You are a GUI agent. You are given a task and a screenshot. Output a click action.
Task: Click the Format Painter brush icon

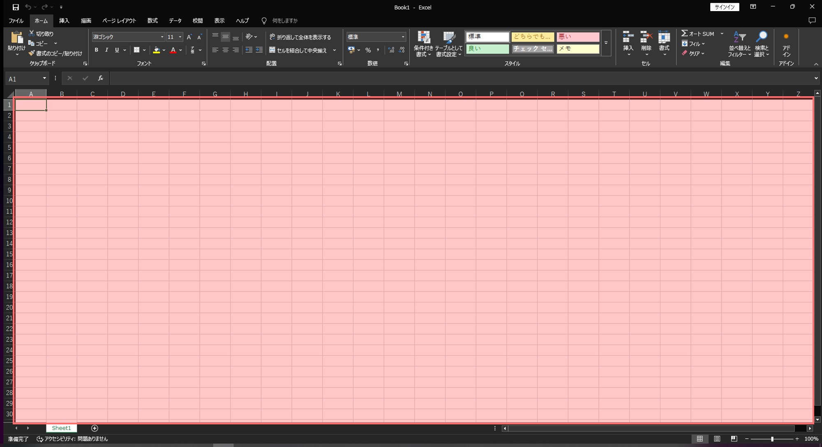tap(32, 53)
